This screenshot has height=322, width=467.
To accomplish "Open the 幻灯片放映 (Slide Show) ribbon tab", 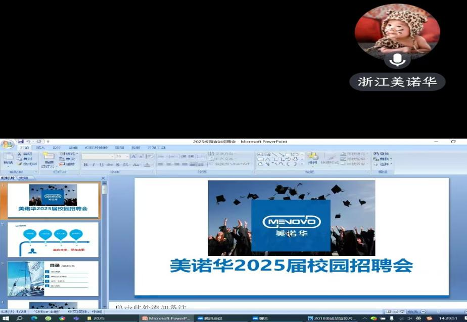I will click(96, 148).
